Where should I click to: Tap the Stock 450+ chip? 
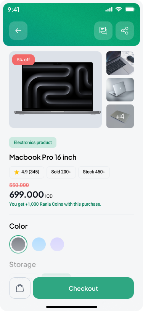94,172
